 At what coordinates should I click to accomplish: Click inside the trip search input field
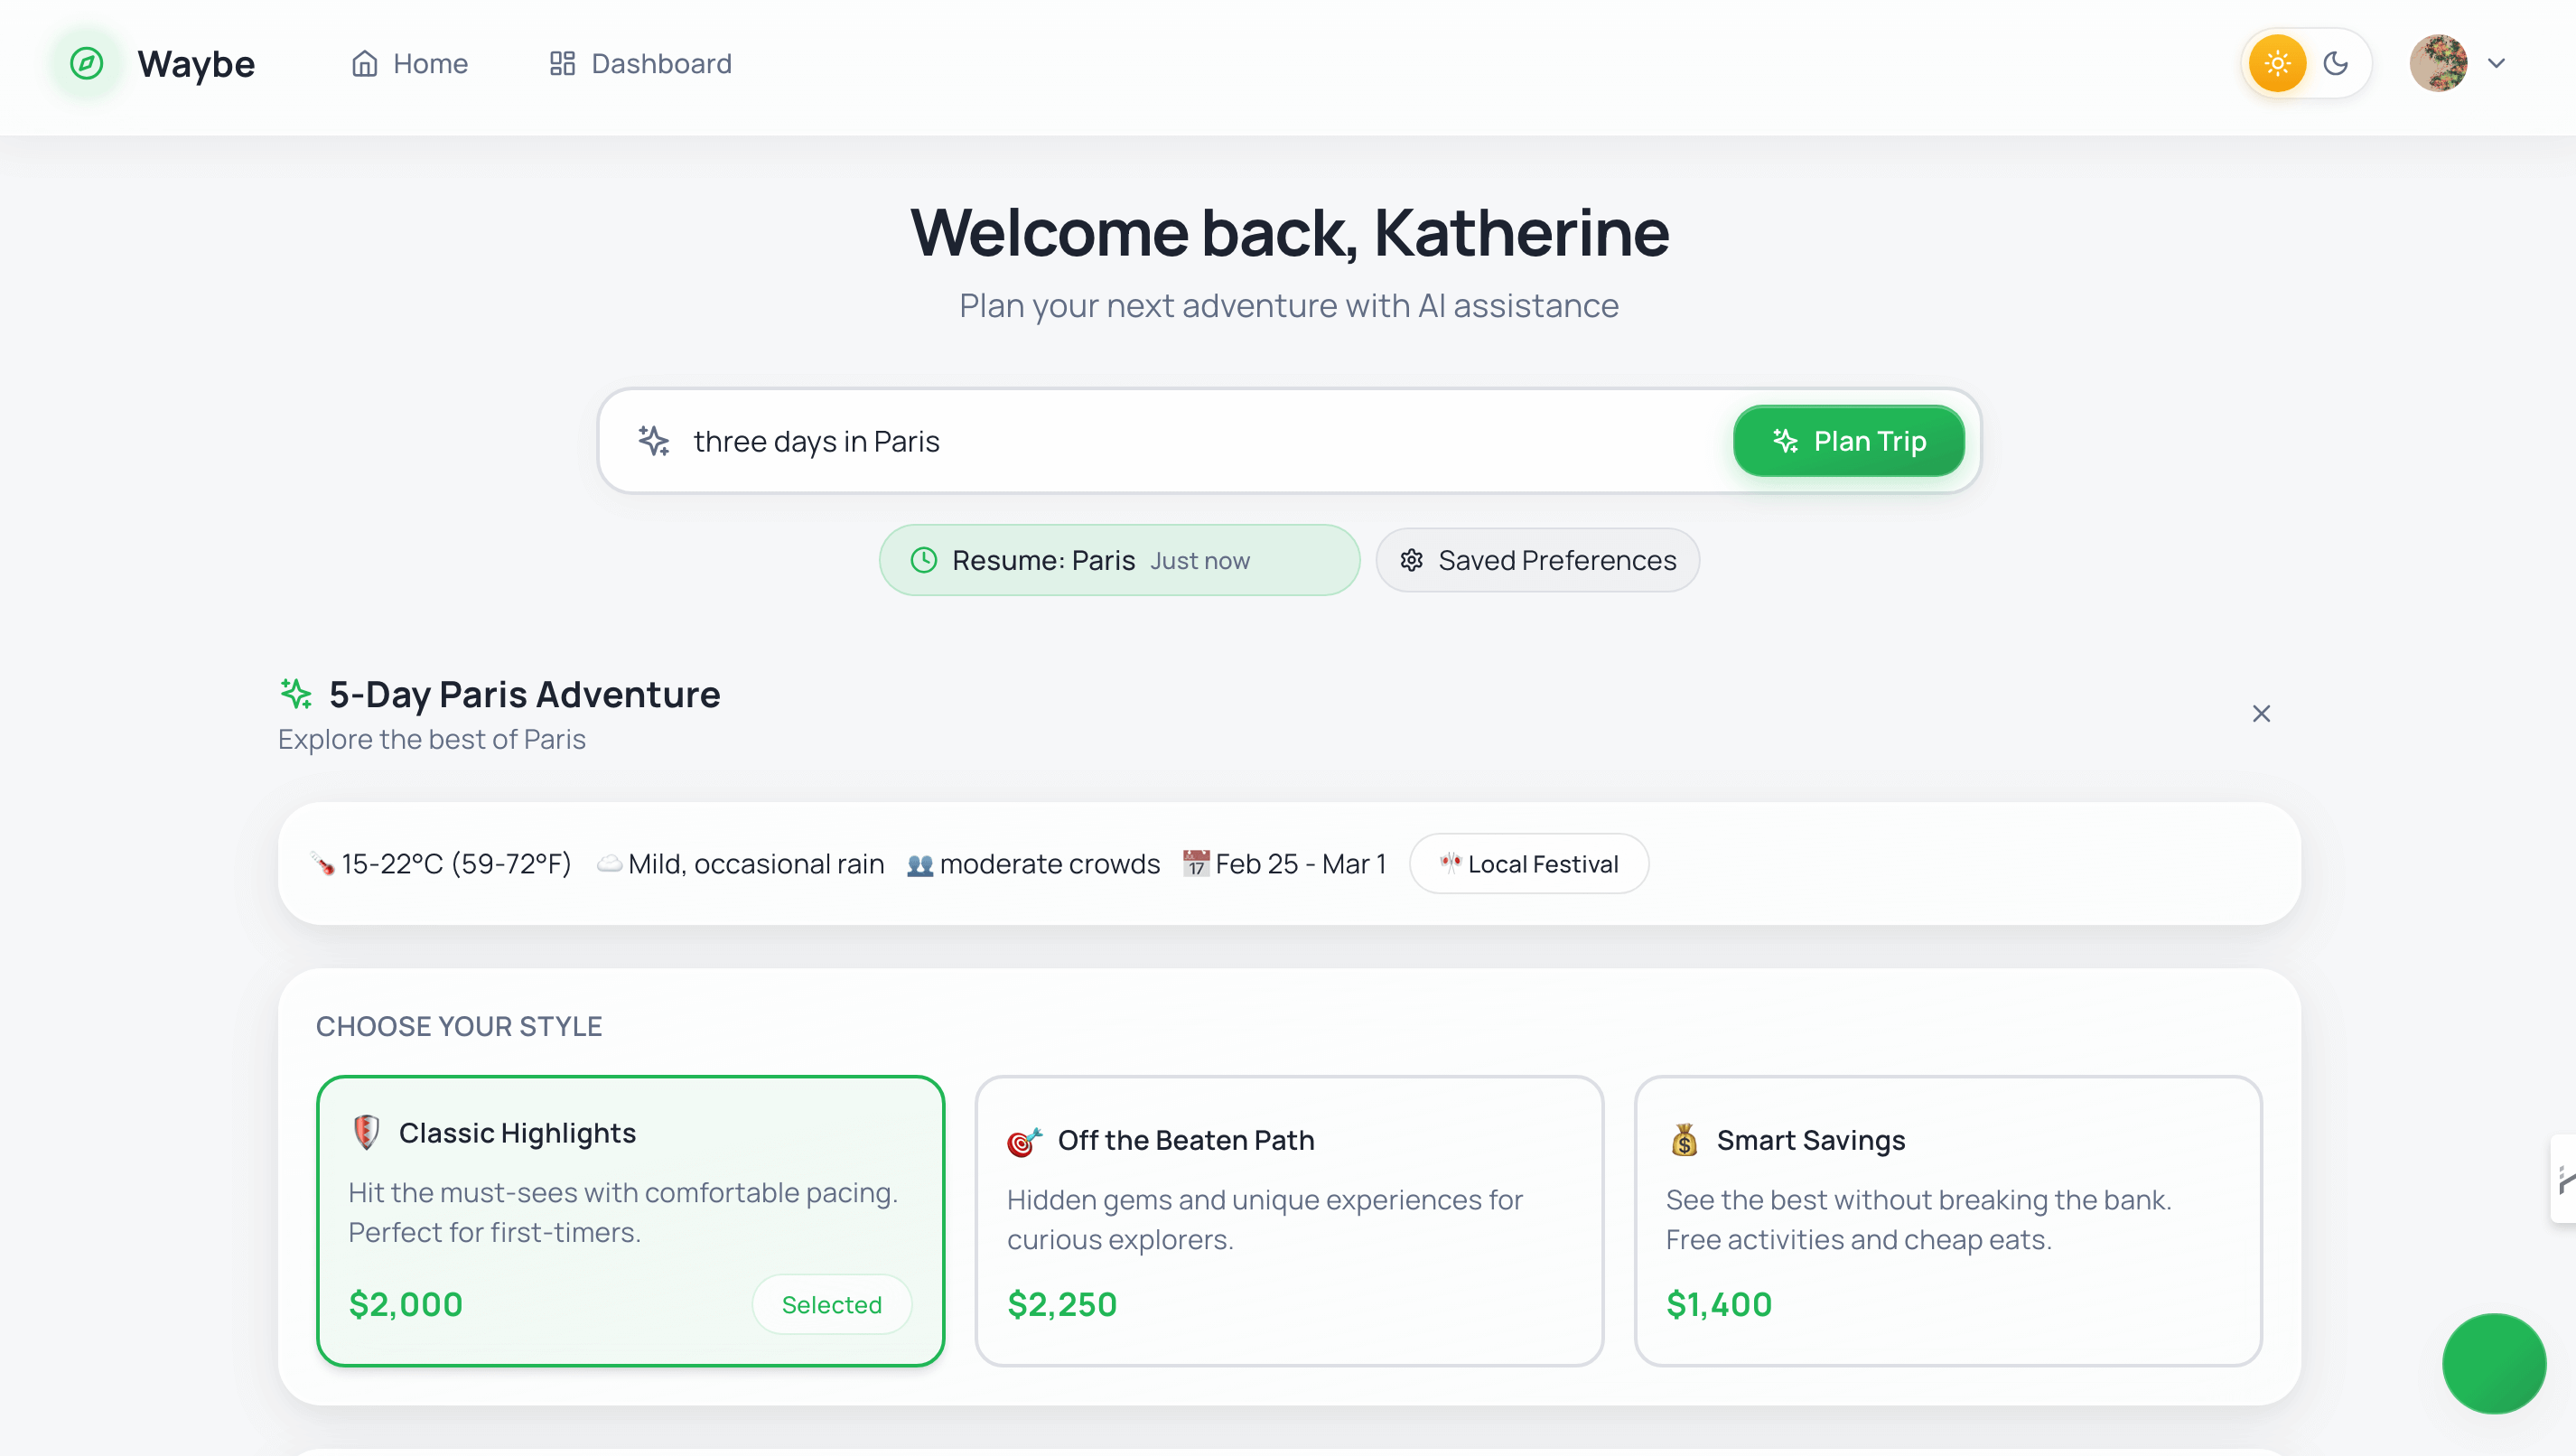tap(1100, 441)
